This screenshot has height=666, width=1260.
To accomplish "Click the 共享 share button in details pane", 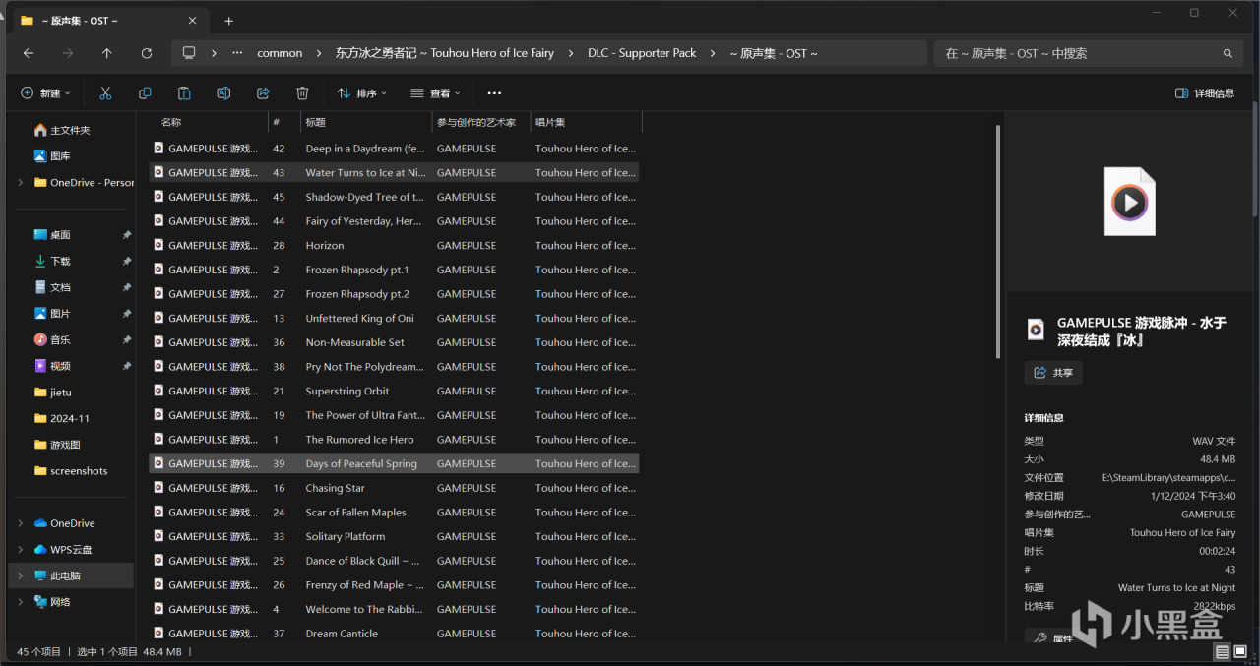I will pyautogui.click(x=1052, y=373).
